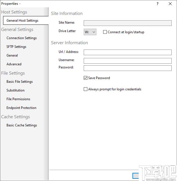Click the File Settings heading

(13, 73)
